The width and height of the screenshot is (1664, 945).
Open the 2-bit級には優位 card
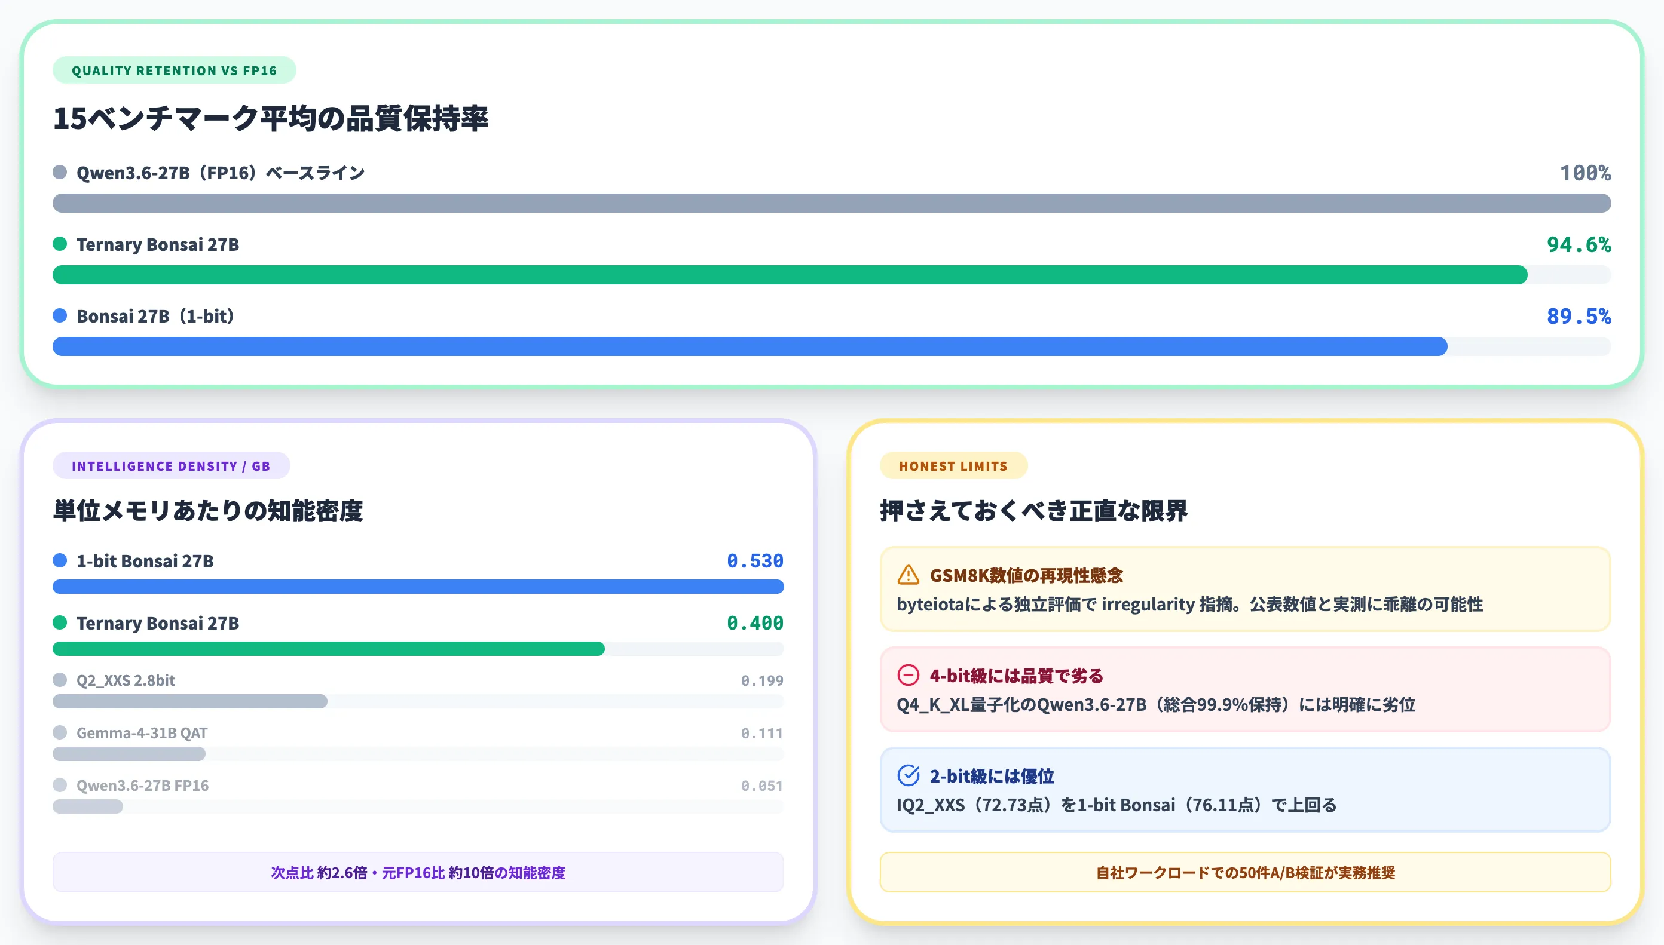[x=1245, y=790]
